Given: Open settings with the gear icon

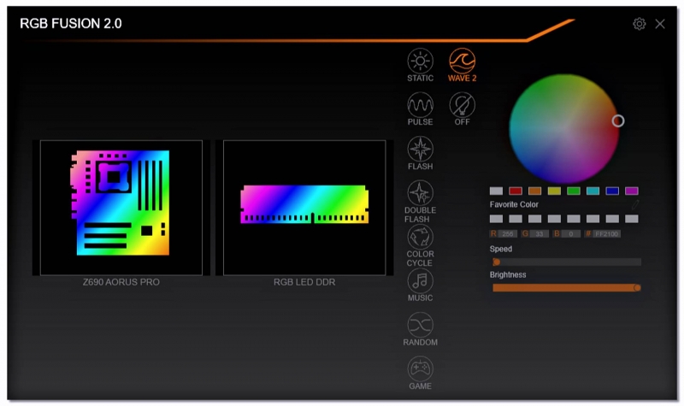Looking at the screenshot, I should (639, 24).
